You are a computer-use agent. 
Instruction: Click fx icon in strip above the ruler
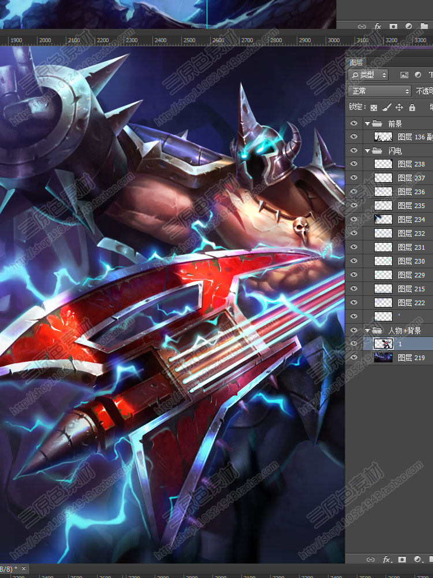[x=378, y=26]
